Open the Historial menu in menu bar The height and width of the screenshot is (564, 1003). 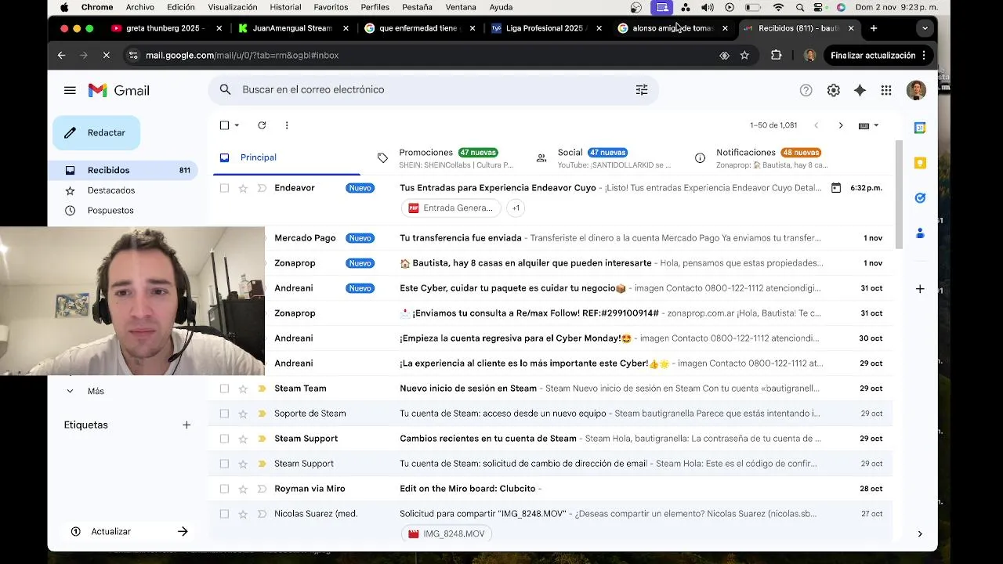click(x=285, y=7)
